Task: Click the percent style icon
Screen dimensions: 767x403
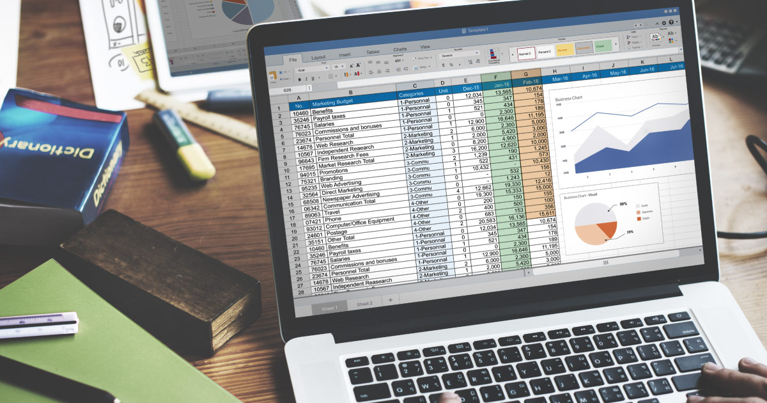Action: [452, 65]
